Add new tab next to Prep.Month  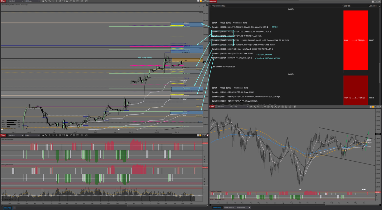coord(249,208)
